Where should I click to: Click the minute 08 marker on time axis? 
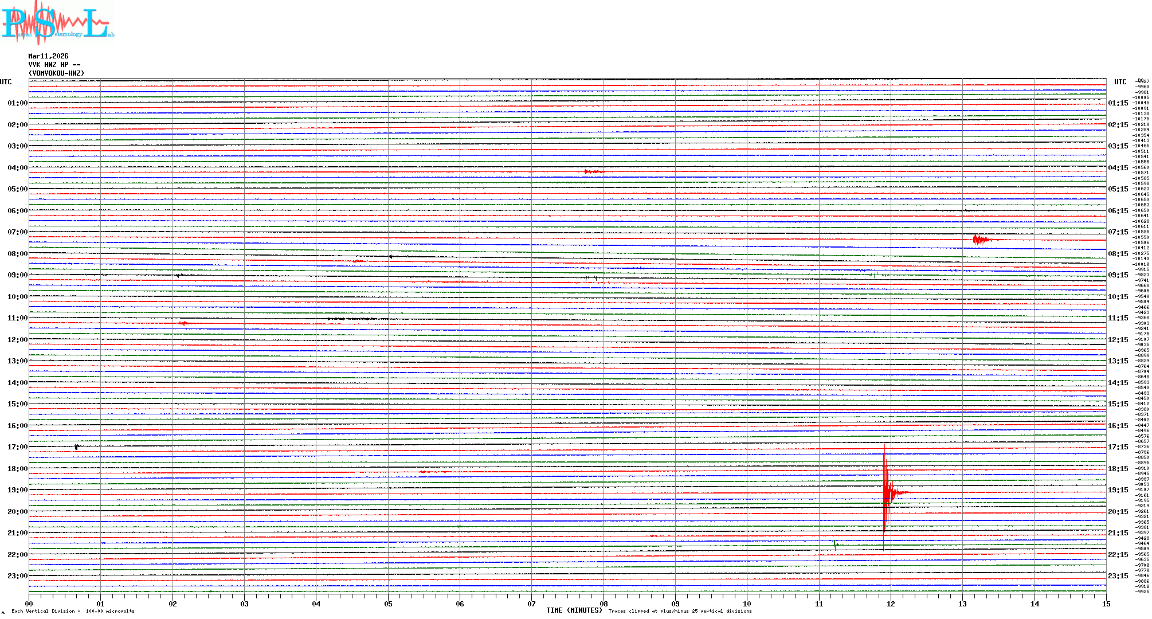[604, 604]
